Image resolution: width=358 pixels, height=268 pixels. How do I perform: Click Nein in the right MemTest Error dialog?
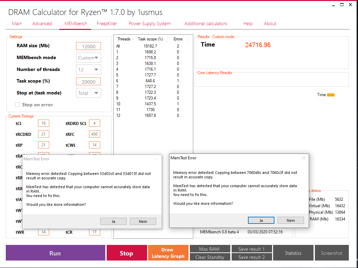coord(291,220)
